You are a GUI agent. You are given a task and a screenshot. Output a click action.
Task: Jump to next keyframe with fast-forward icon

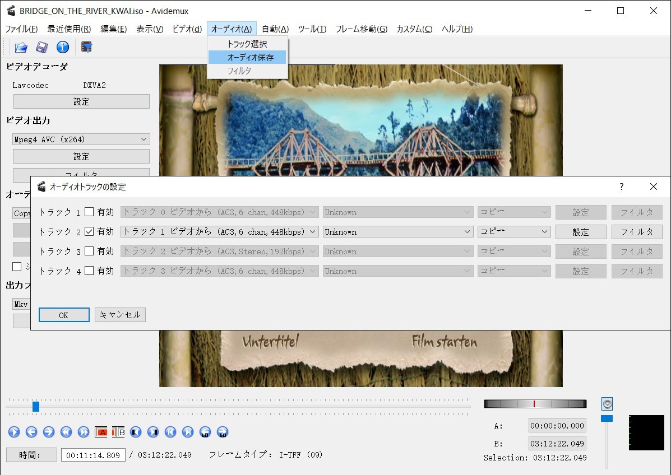coord(84,432)
